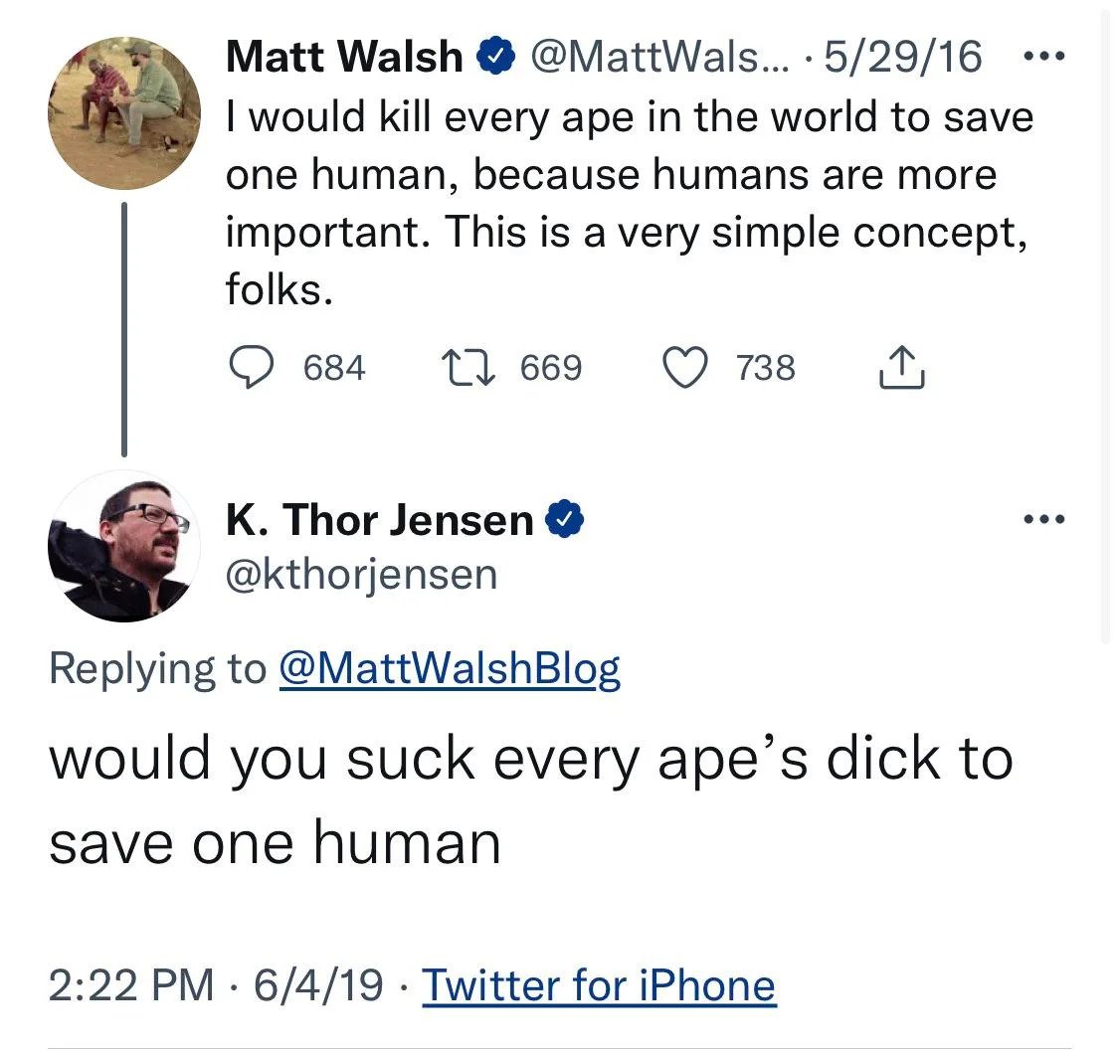This screenshot has width=1119, height=1056.
Task: Click the 2:22 PM 6/4/19 timestamp
Action: (x=215, y=985)
